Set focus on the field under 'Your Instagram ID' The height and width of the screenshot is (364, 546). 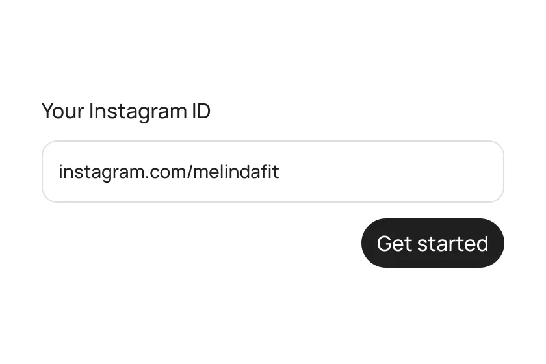click(273, 172)
